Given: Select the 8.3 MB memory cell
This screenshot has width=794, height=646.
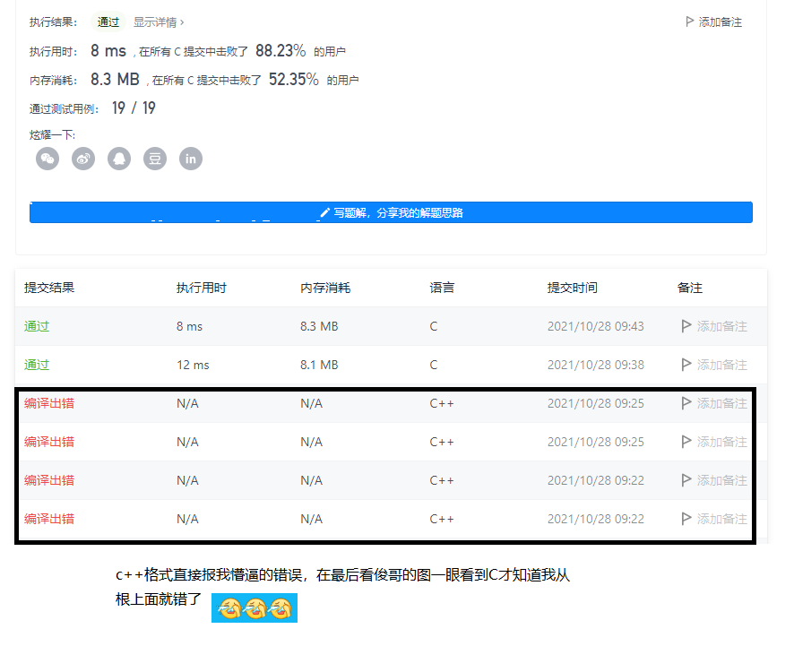Looking at the screenshot, I should click(x=319, y=326).
